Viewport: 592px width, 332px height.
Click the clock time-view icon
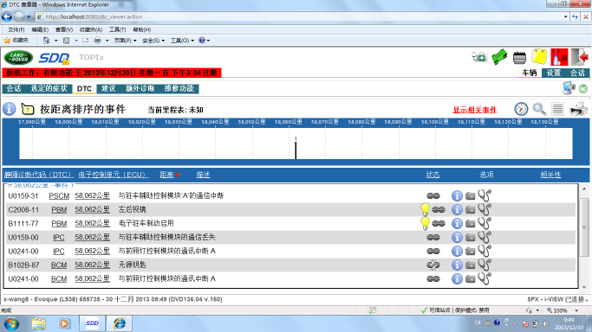pyautogui.click(x=521, y=109)
